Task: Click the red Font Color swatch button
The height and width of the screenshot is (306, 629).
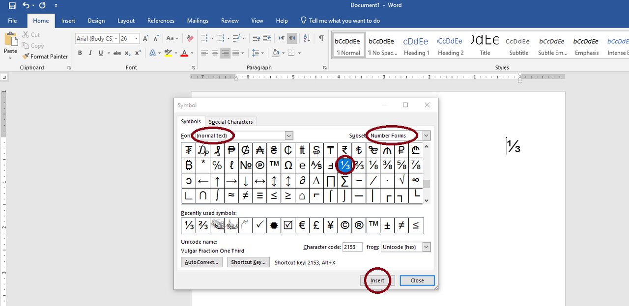Action: click(x=185, y=53)
